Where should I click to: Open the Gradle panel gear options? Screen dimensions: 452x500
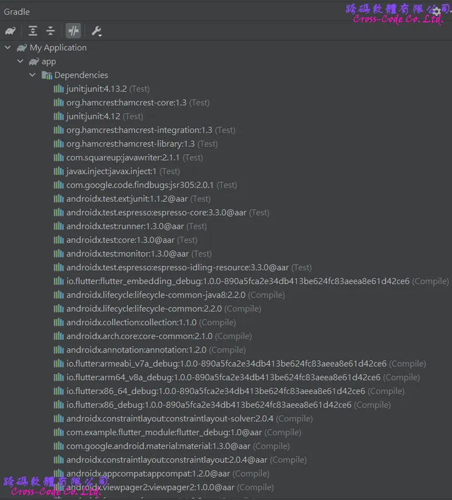tap(437, 12)
